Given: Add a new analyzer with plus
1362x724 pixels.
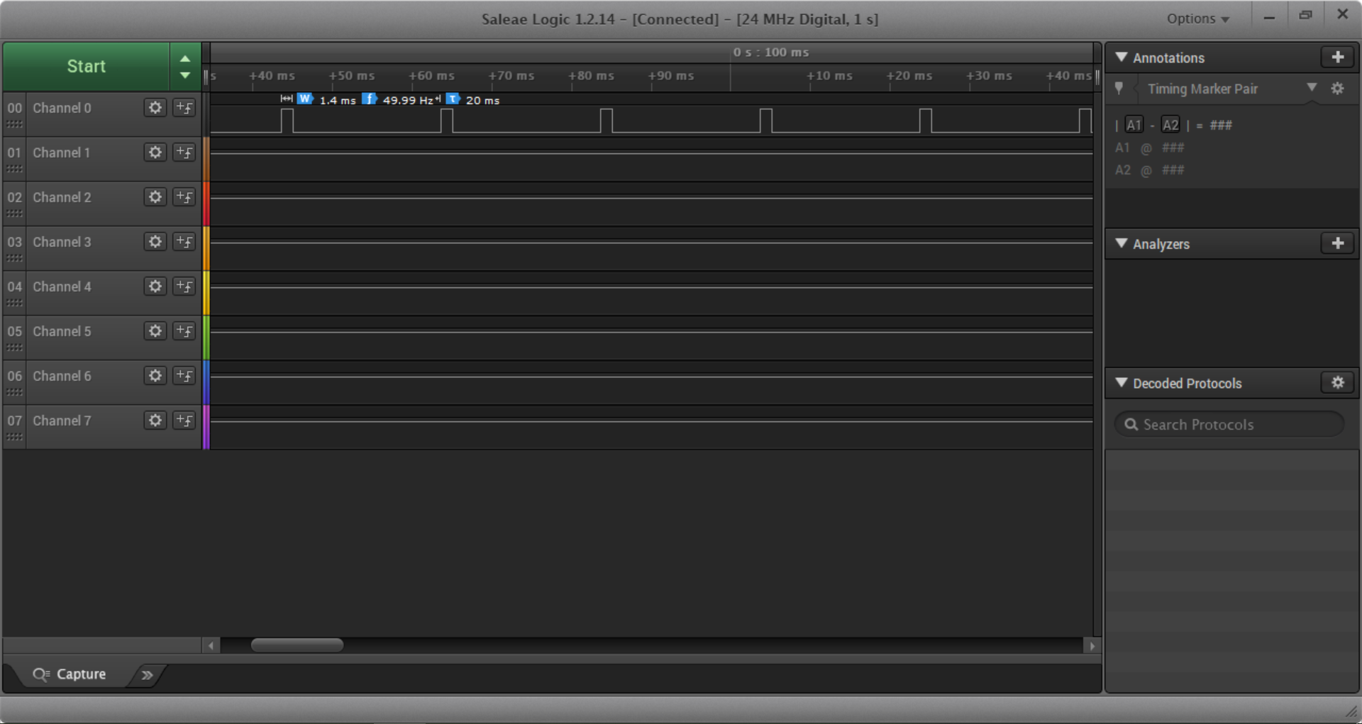Looking at the screenshot, I should click(1337, 243).
